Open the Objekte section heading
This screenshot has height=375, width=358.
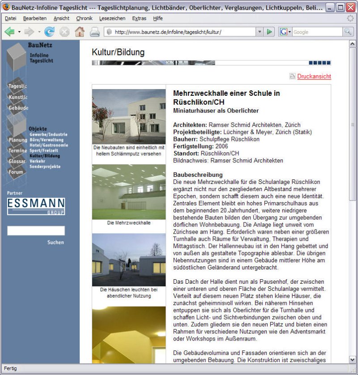38,129
